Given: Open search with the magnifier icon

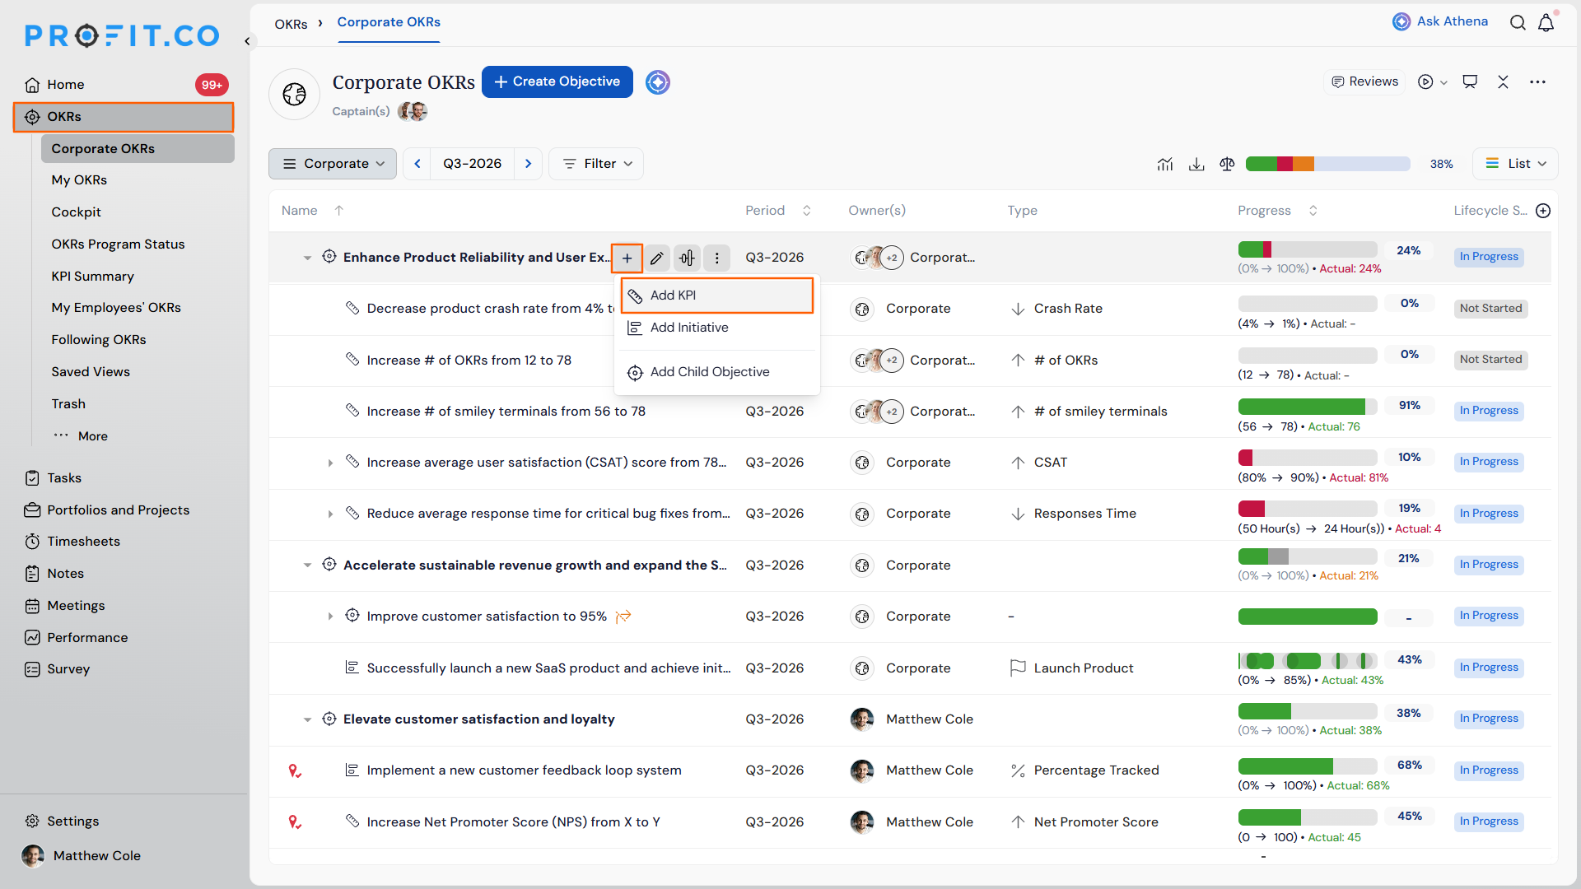Looking at the screenshot, I should coord(1518,22).
